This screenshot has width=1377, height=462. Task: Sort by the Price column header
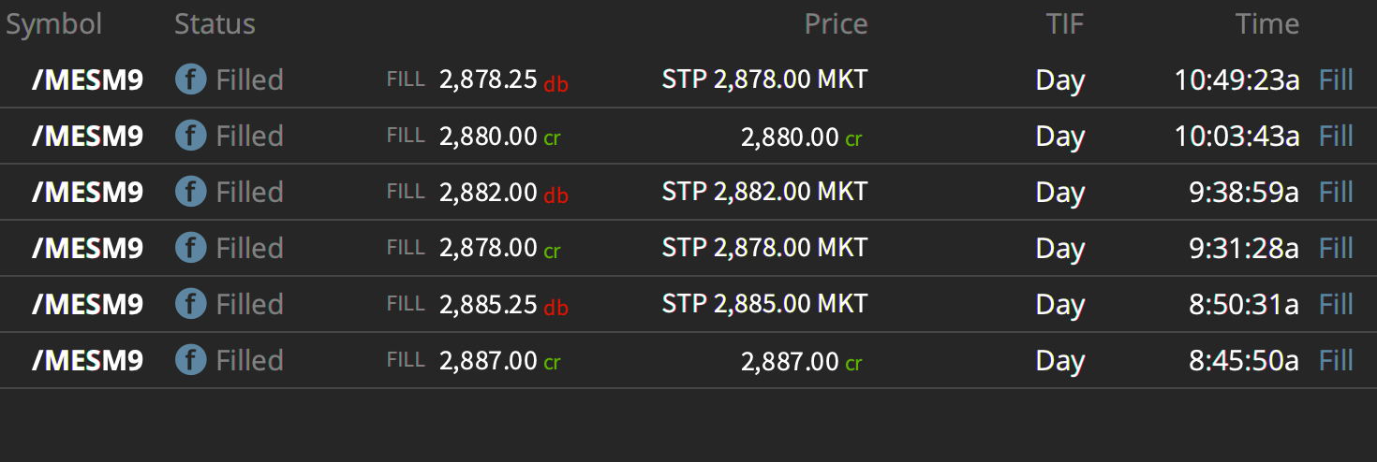pos(836,24)
